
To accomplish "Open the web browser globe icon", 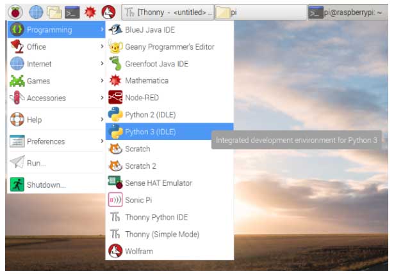I will pos(36,11).
